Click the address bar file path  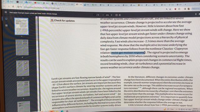[42, 7]
